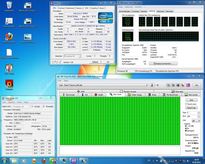The image size is (205, 164).
Task: Click the Ressourcenmonitor button
Action: click(163, 64)
